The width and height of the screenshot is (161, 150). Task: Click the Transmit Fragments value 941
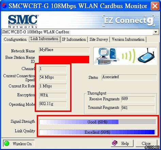pyautogui.click(x=138, y=108)
